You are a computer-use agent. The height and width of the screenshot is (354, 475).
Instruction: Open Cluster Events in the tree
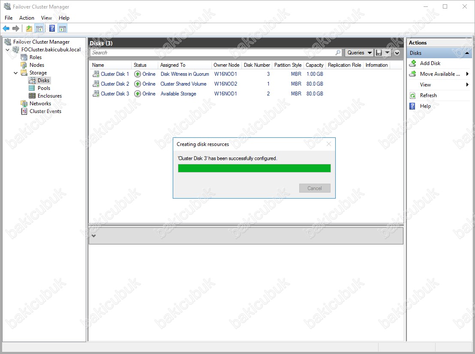45,111
